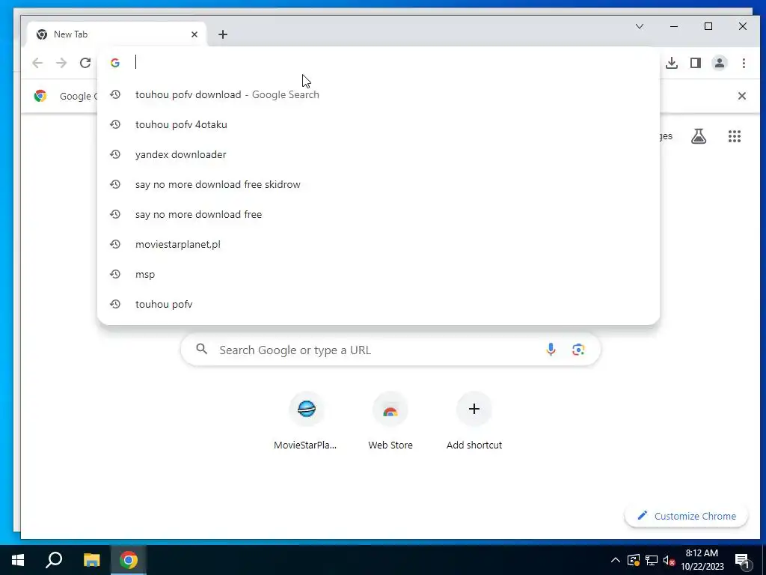Screen dimensions: 766x575
Task: Select the New Tab tab
Action: pyautogui.click(x=117, y=34)
